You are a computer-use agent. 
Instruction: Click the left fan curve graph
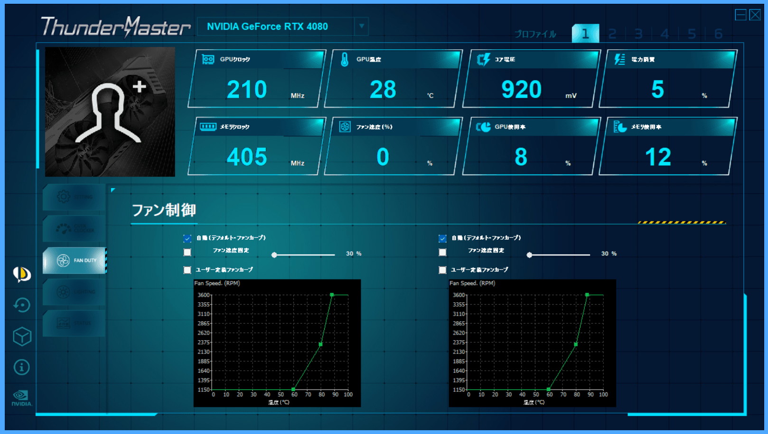click(x=277, y=343)
